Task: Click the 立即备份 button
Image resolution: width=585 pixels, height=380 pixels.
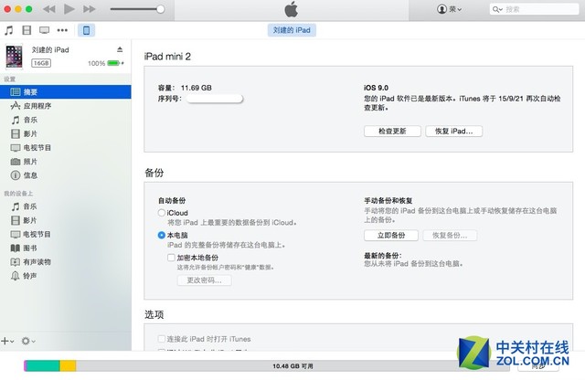Action: click(x=391, y=236)
